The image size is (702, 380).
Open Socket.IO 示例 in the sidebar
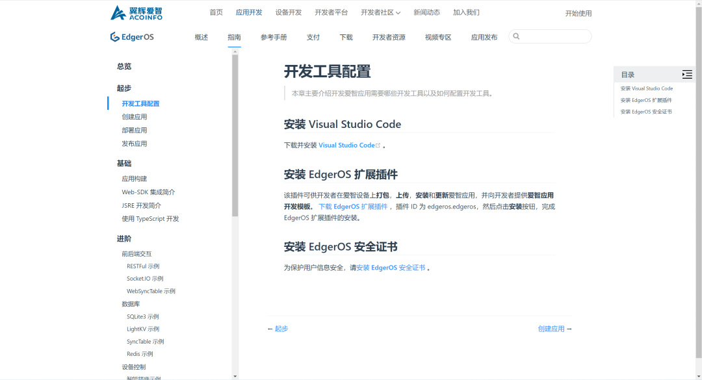click(x=145, y=279)
